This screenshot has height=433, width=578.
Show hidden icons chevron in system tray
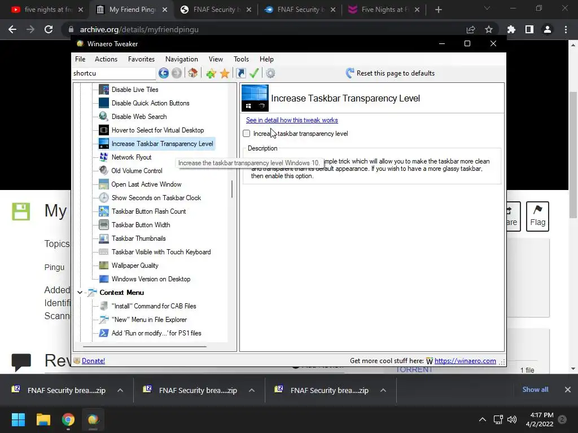point(482,419)
